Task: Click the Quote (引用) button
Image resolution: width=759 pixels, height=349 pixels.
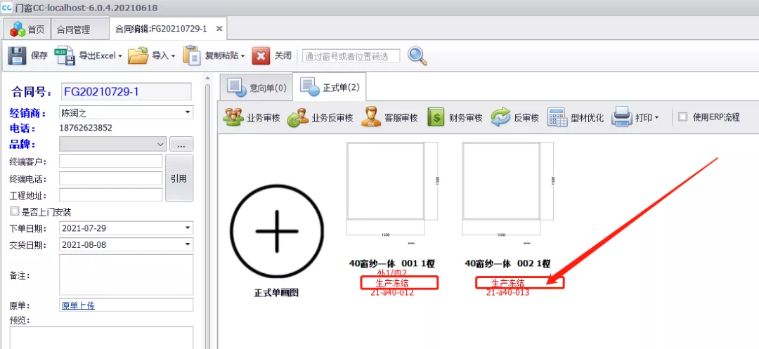Action: (179, 178)
